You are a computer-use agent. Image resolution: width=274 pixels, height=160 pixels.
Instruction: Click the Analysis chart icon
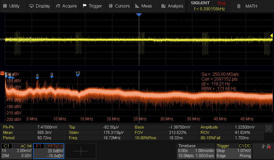click(x=163, y=6)
